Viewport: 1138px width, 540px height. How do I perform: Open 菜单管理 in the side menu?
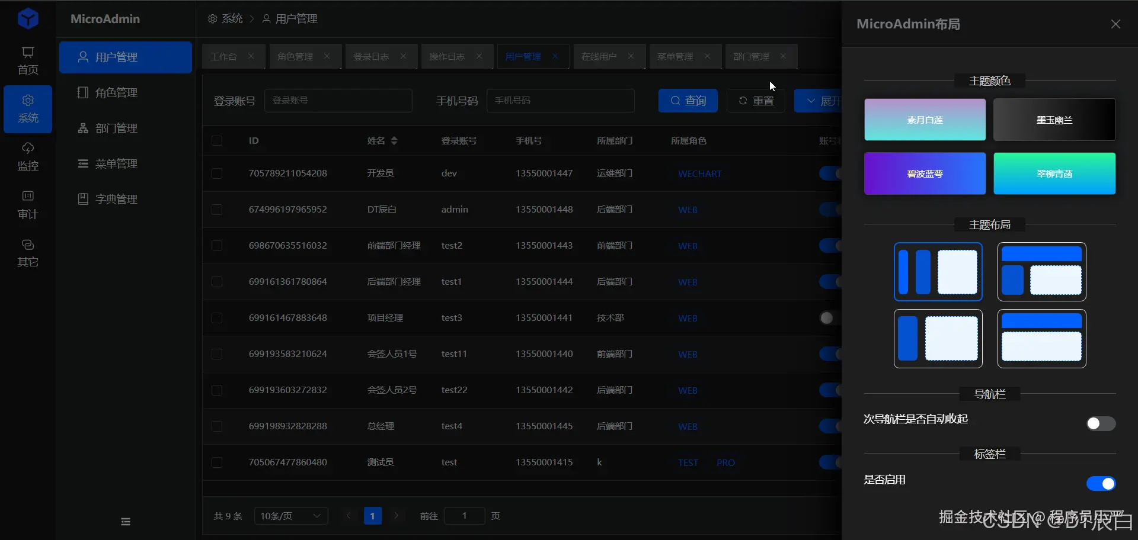pyautogui.click(x=126, y=164)
